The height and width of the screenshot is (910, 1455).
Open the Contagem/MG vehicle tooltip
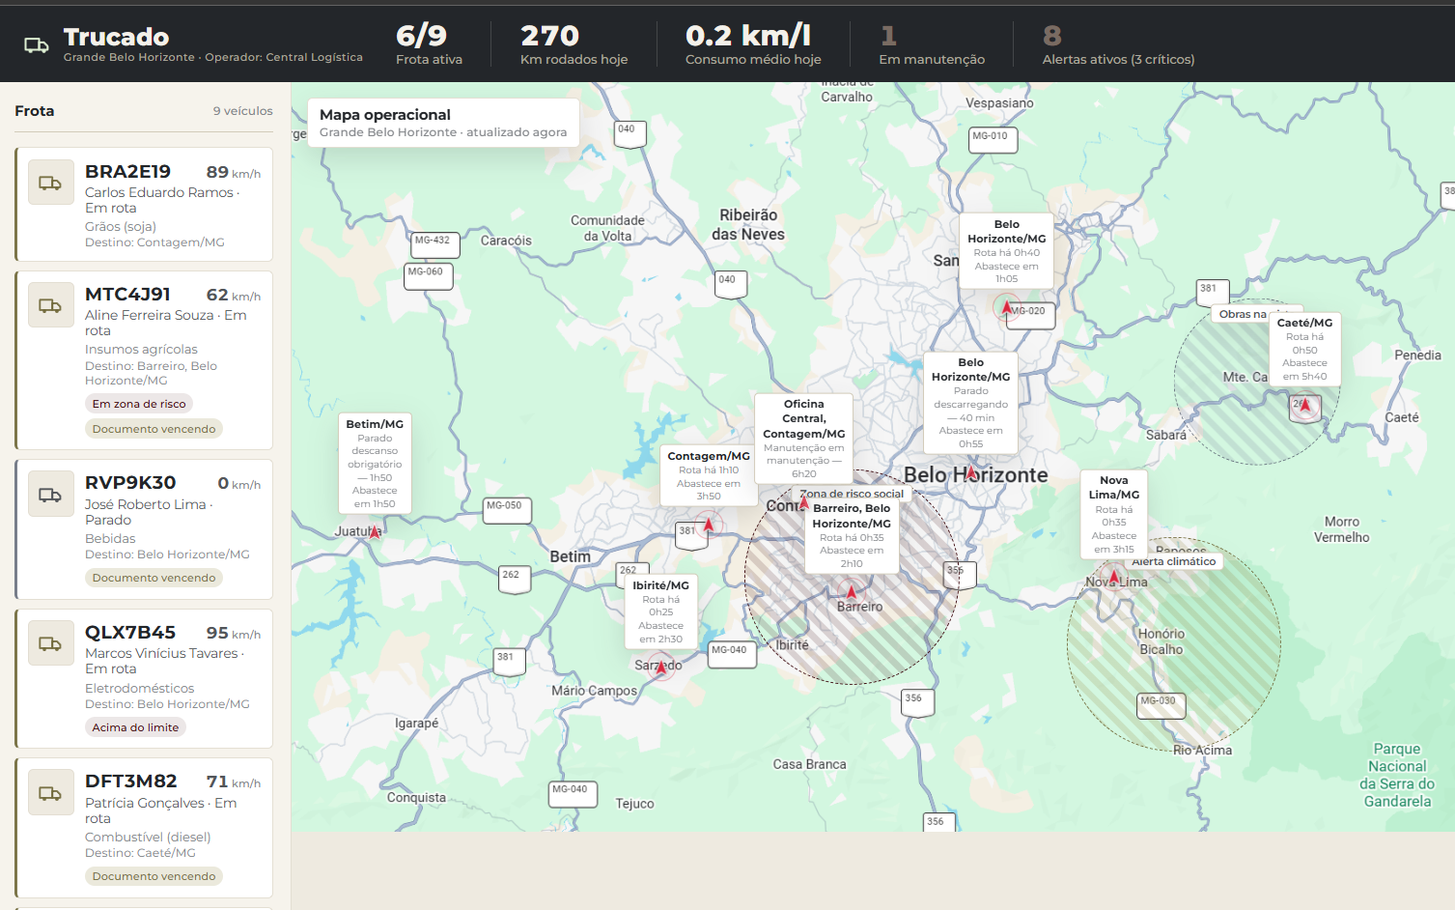click(709, 475)
